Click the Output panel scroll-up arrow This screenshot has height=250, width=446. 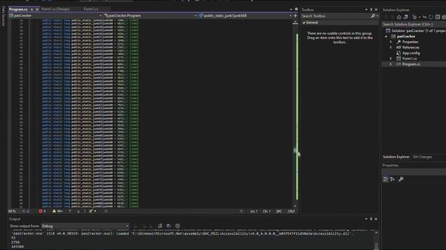376,233
